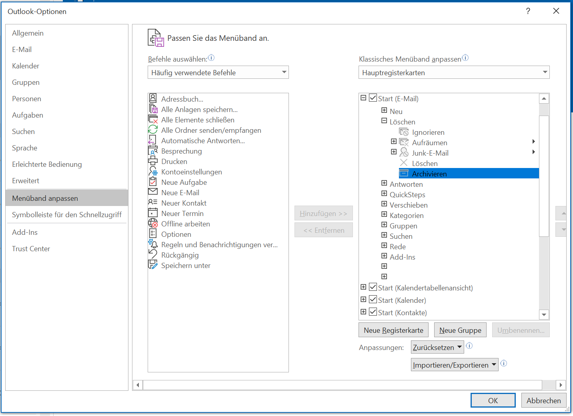
Task: Click the Neue Gruppe button
Action: tap(460, 330)
